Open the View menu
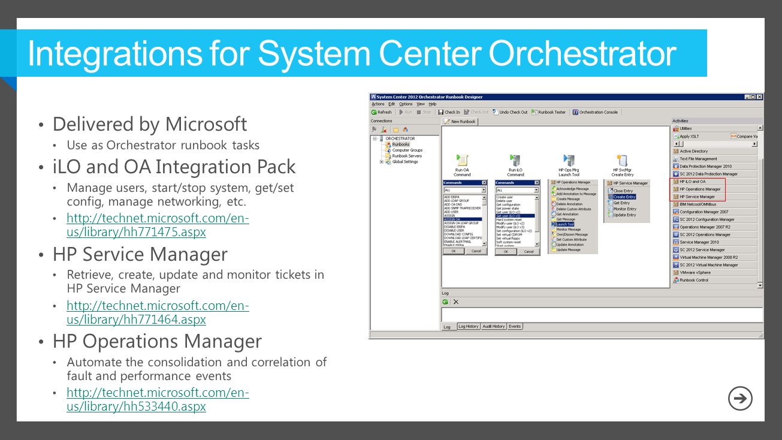Screen dimensions: 782x440 click(x=421, y=104)
